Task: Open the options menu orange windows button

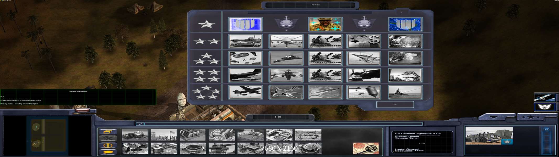Action: point(107,132)
